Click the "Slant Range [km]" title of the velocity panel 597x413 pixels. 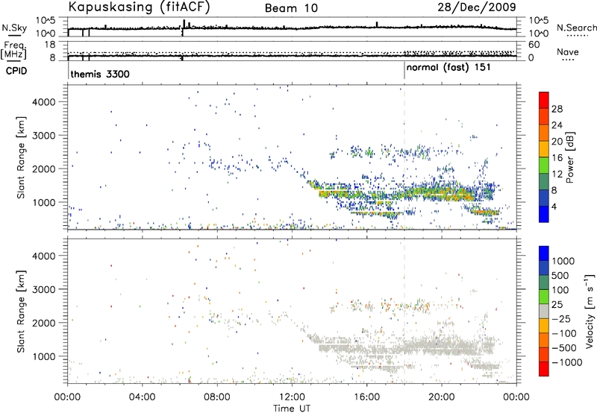pos(21,312)
